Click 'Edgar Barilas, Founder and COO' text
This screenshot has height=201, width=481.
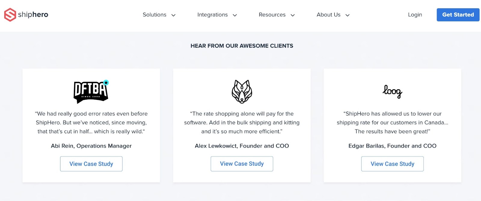point(392,146)
